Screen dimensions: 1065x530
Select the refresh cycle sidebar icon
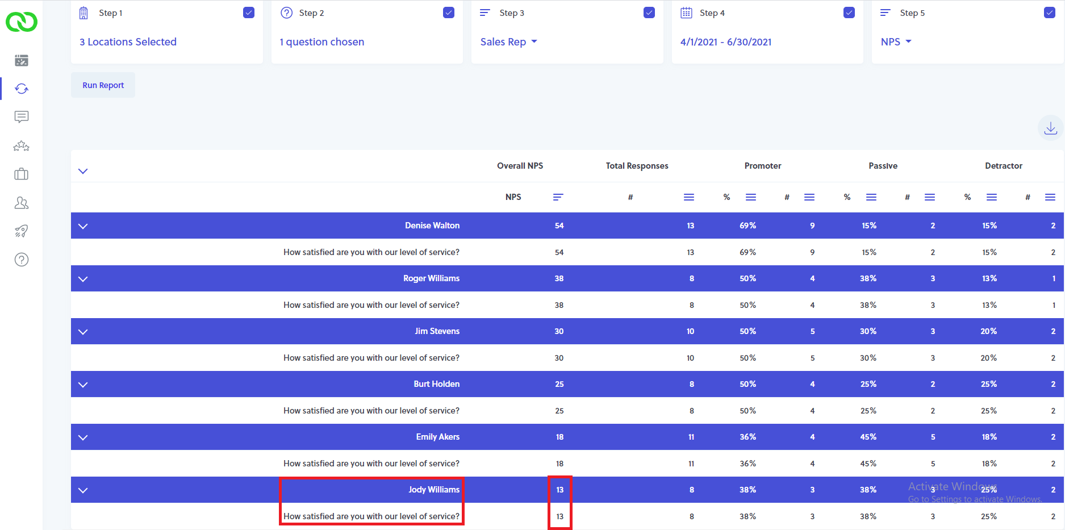coord(22,89)
